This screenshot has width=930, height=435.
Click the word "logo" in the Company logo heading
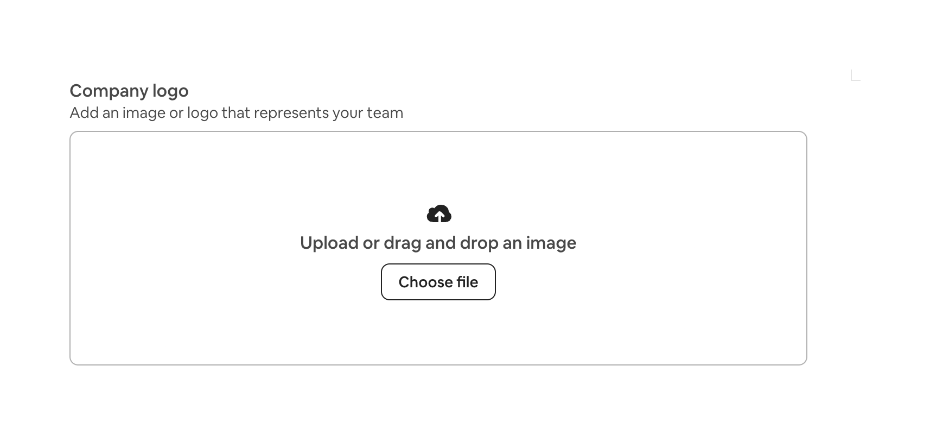tap(170, 91)
